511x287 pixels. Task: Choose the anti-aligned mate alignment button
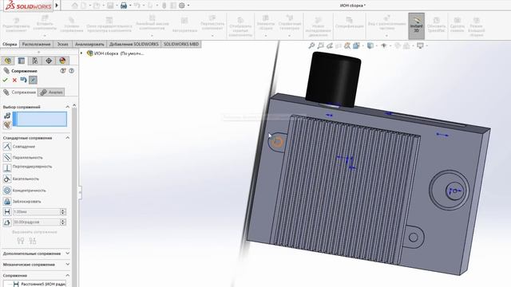33,241
